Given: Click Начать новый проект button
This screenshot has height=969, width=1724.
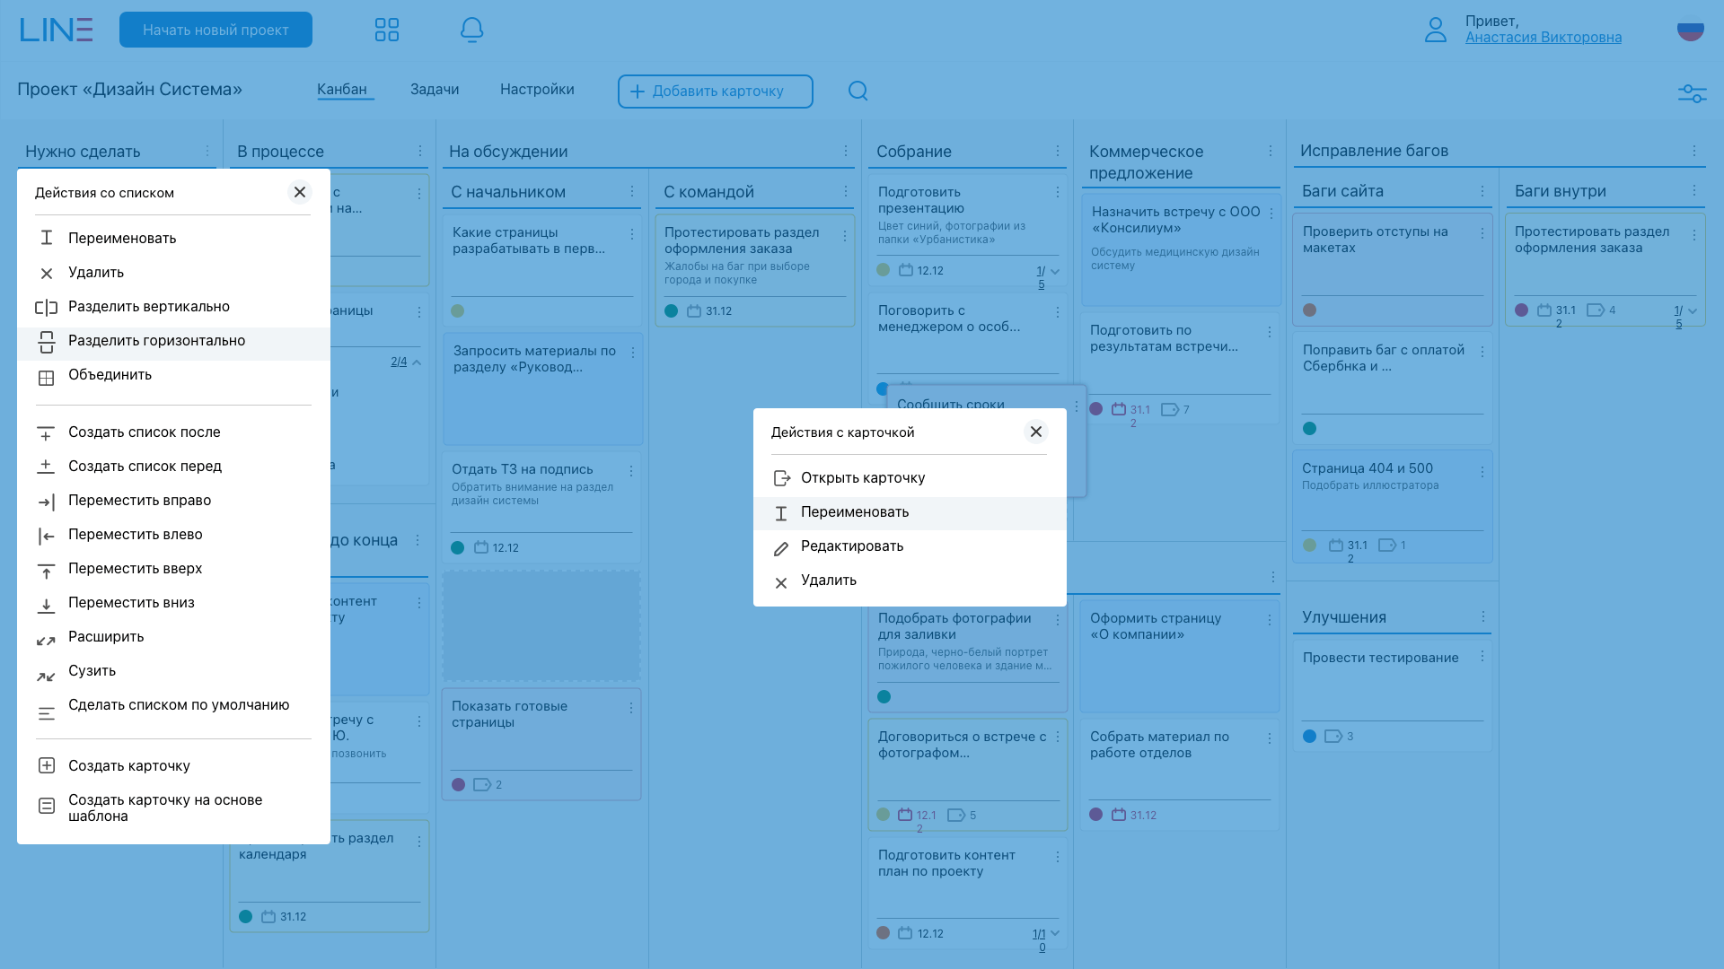Looking at the screenshot, I should click(215, 30).
